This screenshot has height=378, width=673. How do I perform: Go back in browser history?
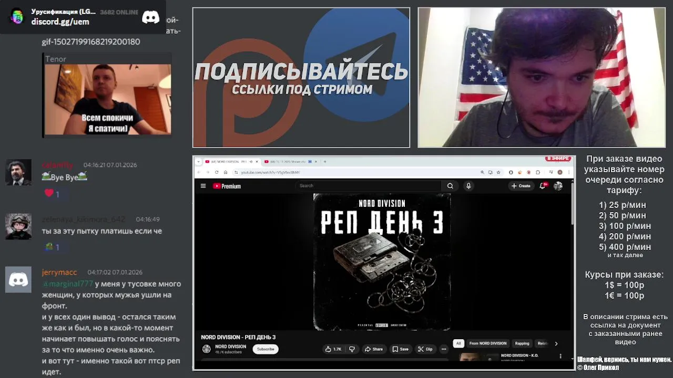pos(199,172)
